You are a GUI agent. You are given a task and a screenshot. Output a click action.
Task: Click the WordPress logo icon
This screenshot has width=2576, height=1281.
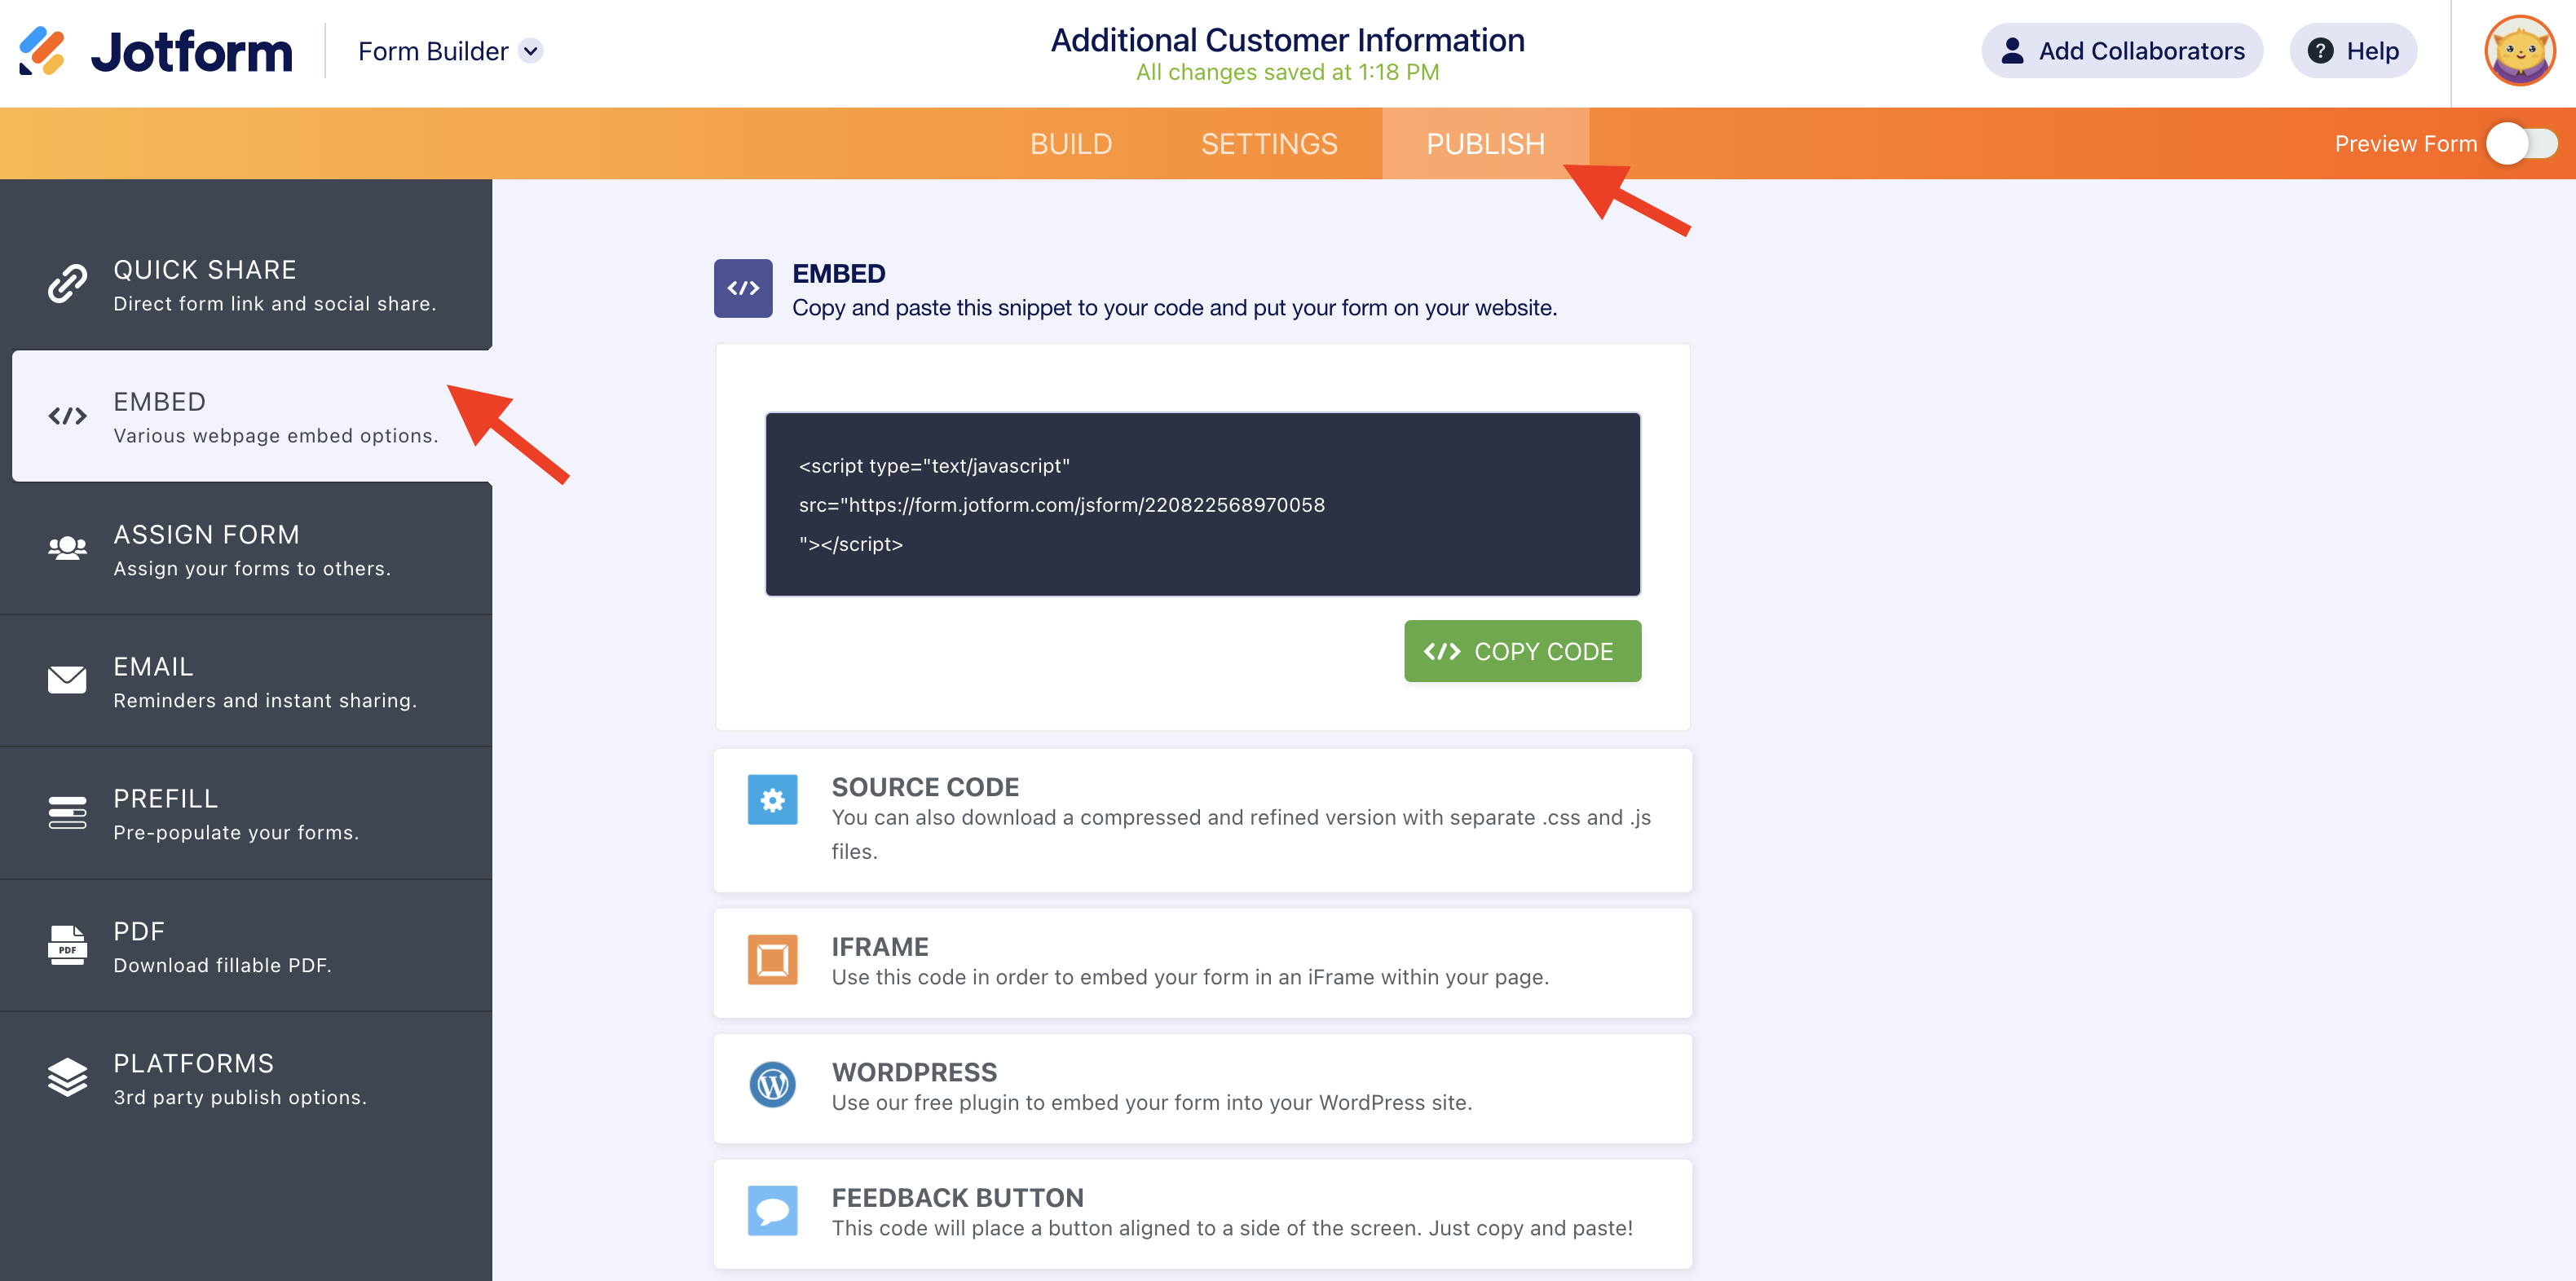pyautogui.click(x=772, y=1085)
